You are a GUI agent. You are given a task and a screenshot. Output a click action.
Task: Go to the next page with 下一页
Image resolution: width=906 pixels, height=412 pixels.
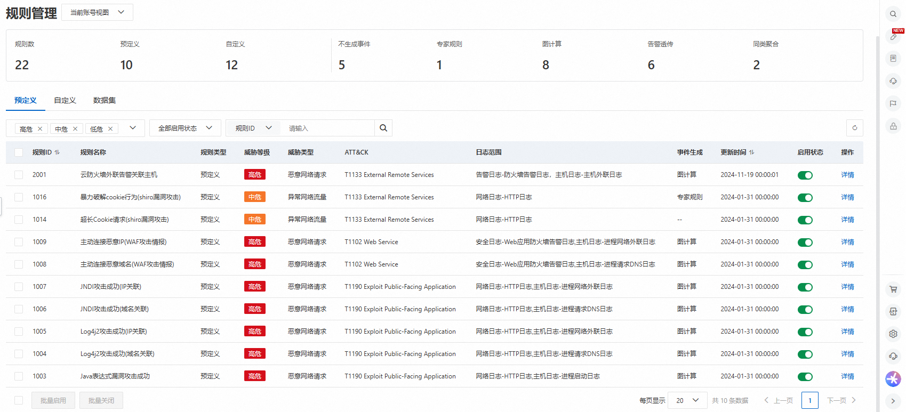(x=841, y=400)
